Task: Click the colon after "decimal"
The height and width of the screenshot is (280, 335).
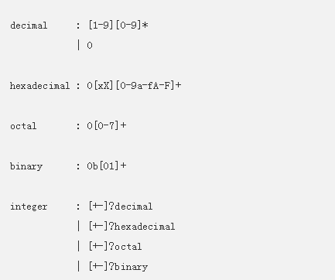Action: [78, 26]
